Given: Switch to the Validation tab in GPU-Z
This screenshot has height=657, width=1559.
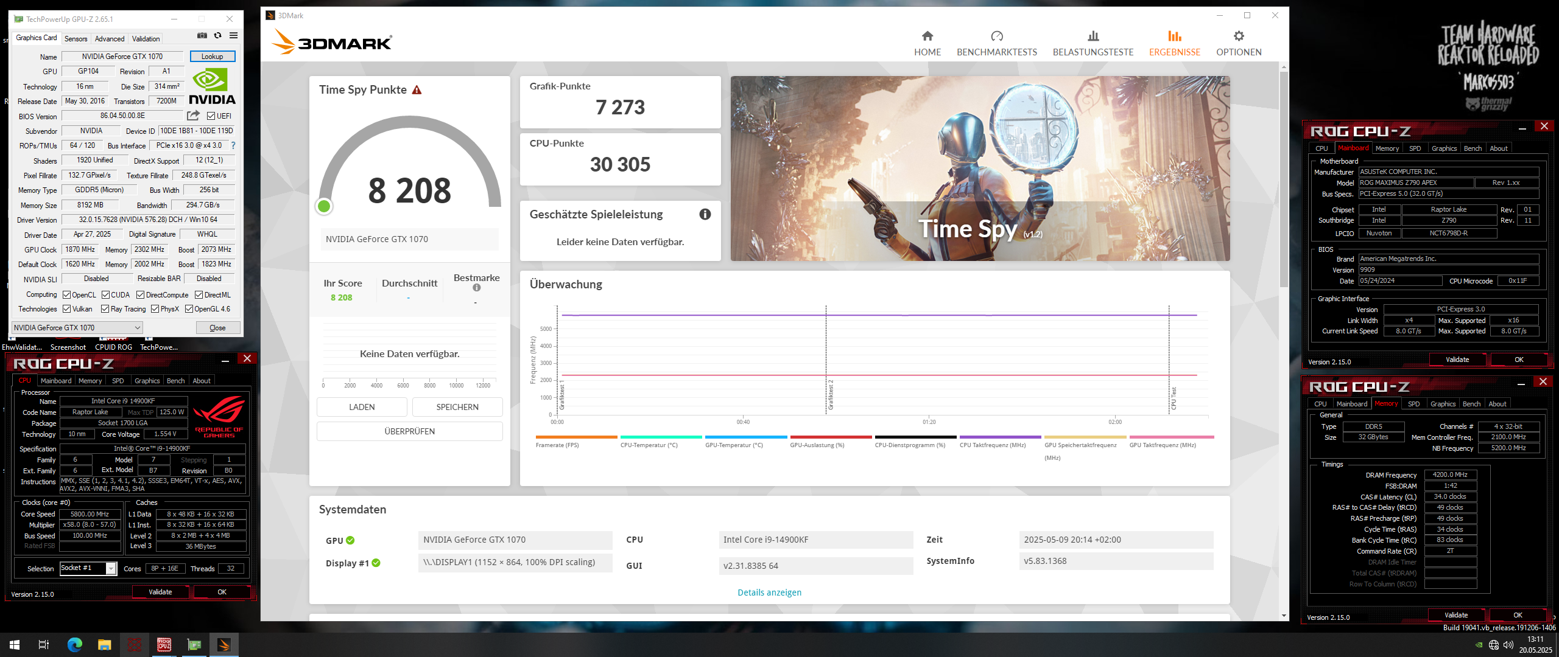Looking at the screenshot, I should coord(146,39).
